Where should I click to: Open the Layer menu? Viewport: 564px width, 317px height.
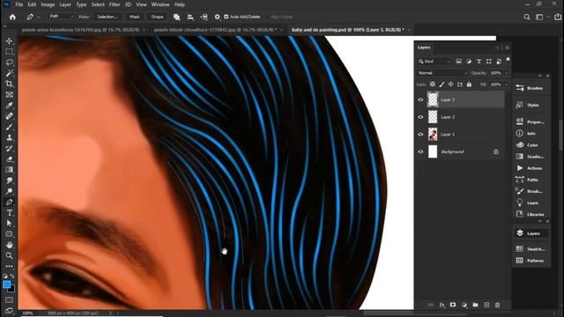click(x=65, y=4)
